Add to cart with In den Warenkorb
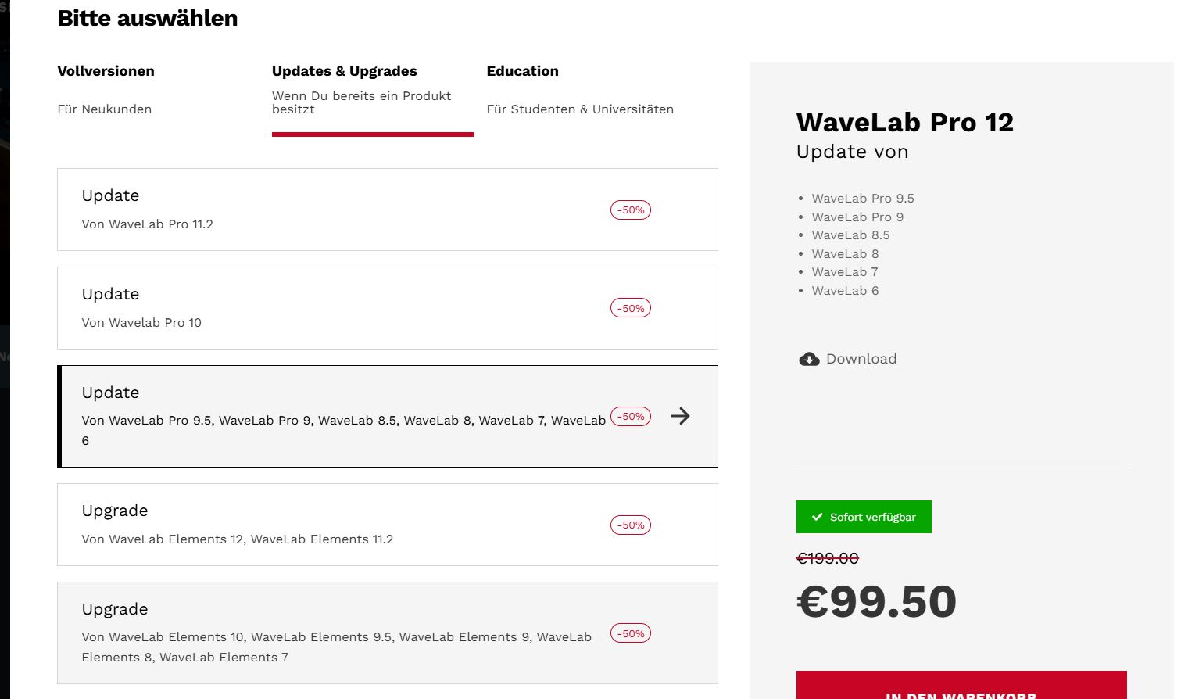Screen dimensions: 1181x699 (961, 687)
